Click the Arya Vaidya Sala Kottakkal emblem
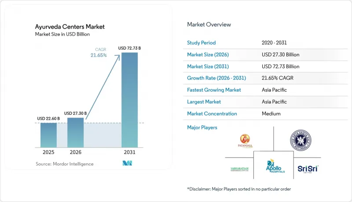Viewport: 352px width, 202px height. (301, 140)
